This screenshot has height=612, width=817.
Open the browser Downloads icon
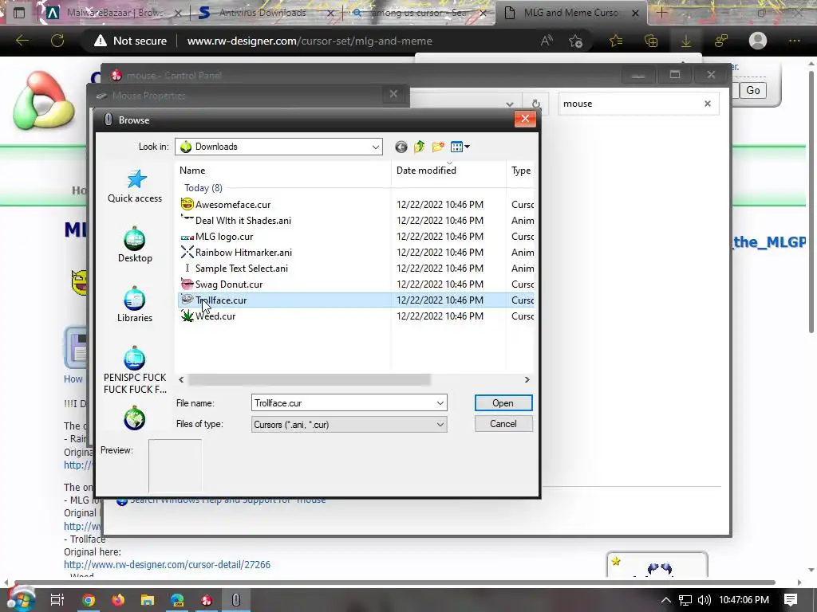click(x=686, y=41)
